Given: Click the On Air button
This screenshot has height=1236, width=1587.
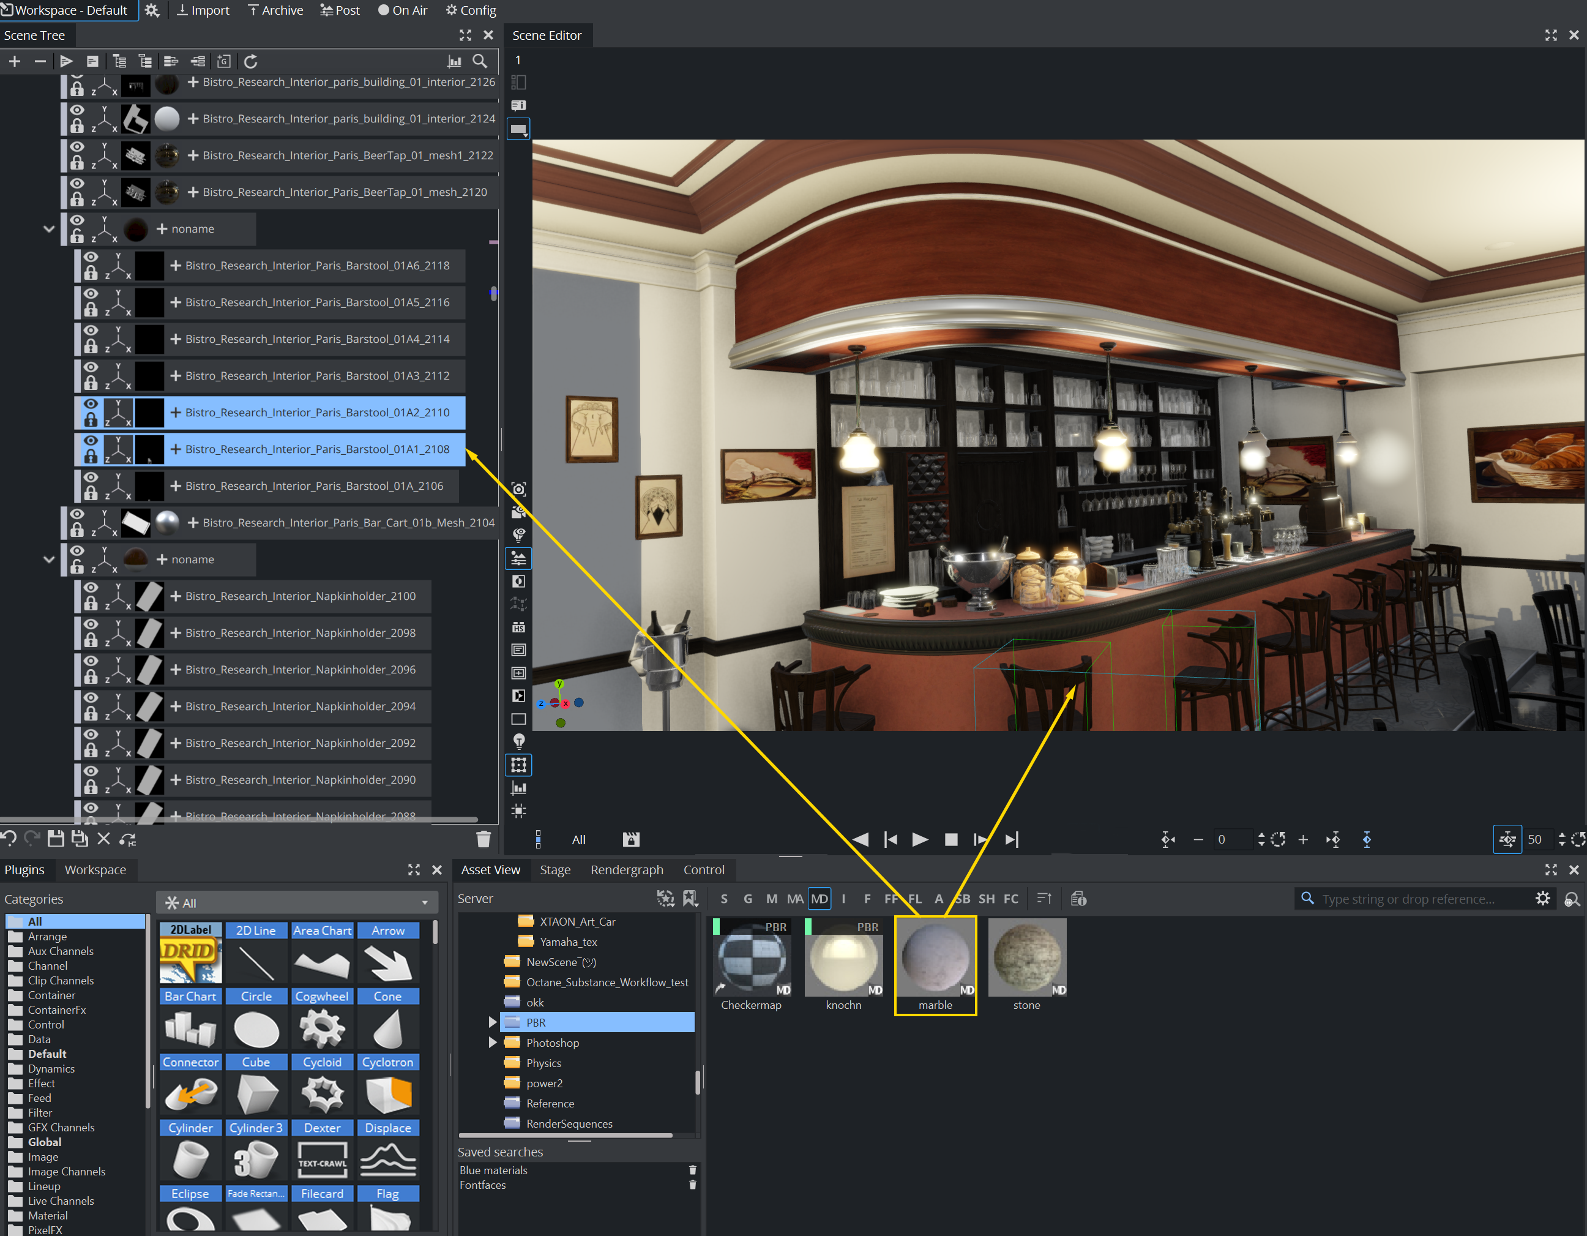Looking at the screenshot, I should (x=403, y=10).
